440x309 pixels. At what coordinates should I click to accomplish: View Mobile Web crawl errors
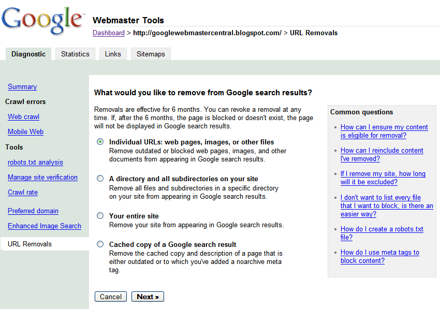tap(25, 131)
